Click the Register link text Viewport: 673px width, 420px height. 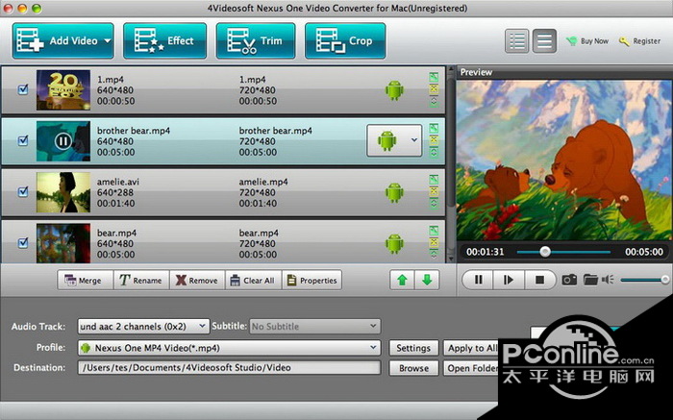tap(646, 41)
